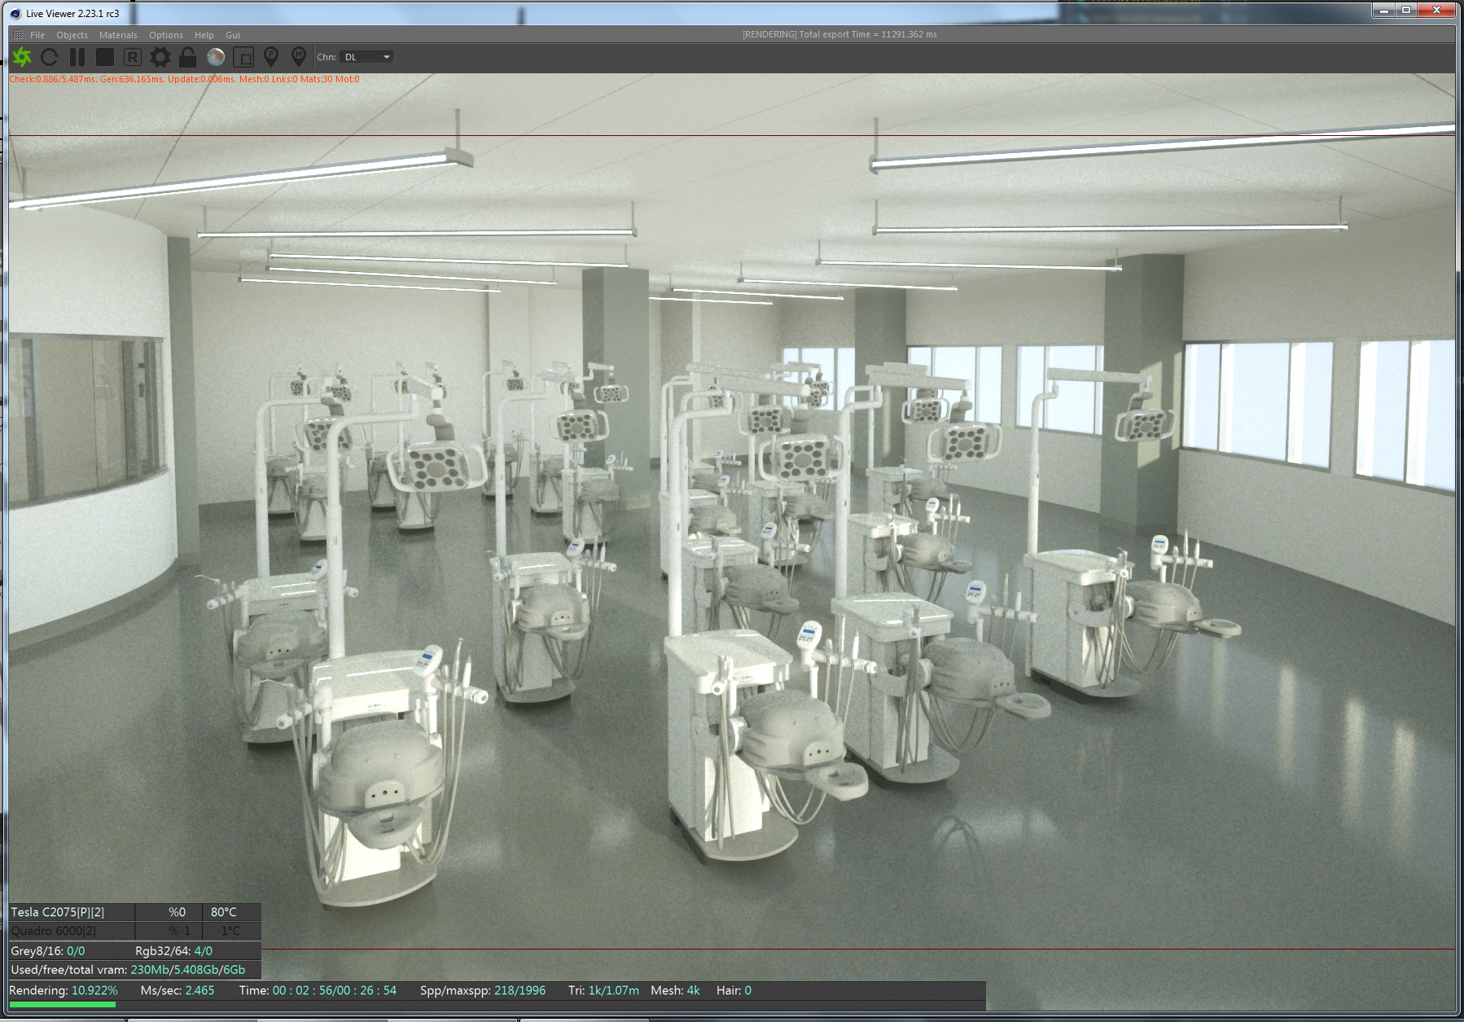Toggle the resolution lock padlock icon
Screen dimensions: 1464x1022
coord(188,57)
